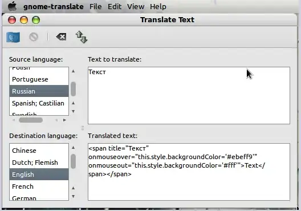
Task: Choose Chinese as destination language
Action: click(x=39, y=151)
